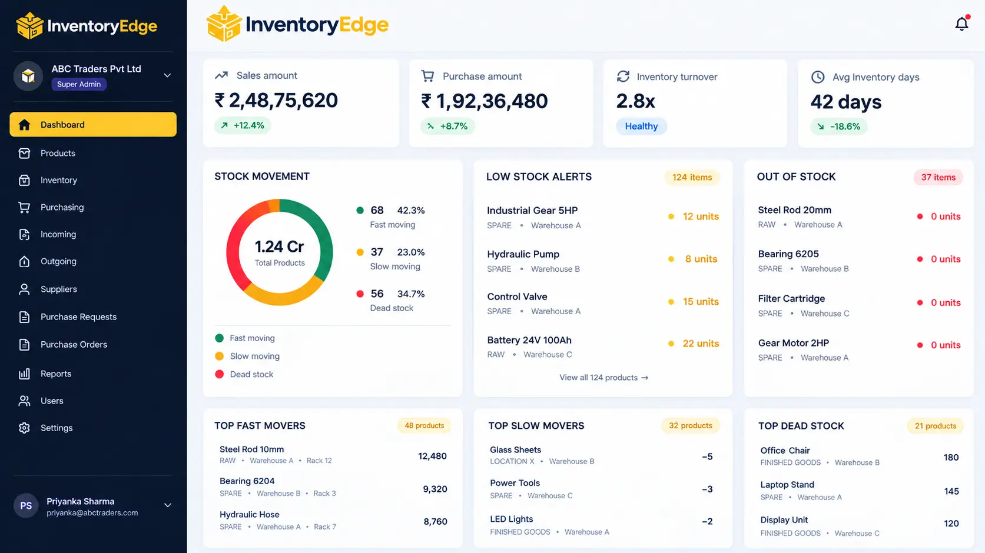Image resolution: width=985 pixels, height=553 pixels.
Task: Select the Hydraulic Pump low stock row
Action: (603, 261)
